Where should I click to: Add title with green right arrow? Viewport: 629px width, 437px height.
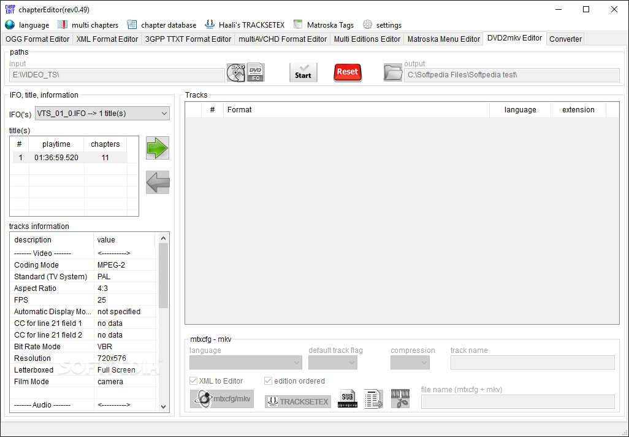(158, 148)
